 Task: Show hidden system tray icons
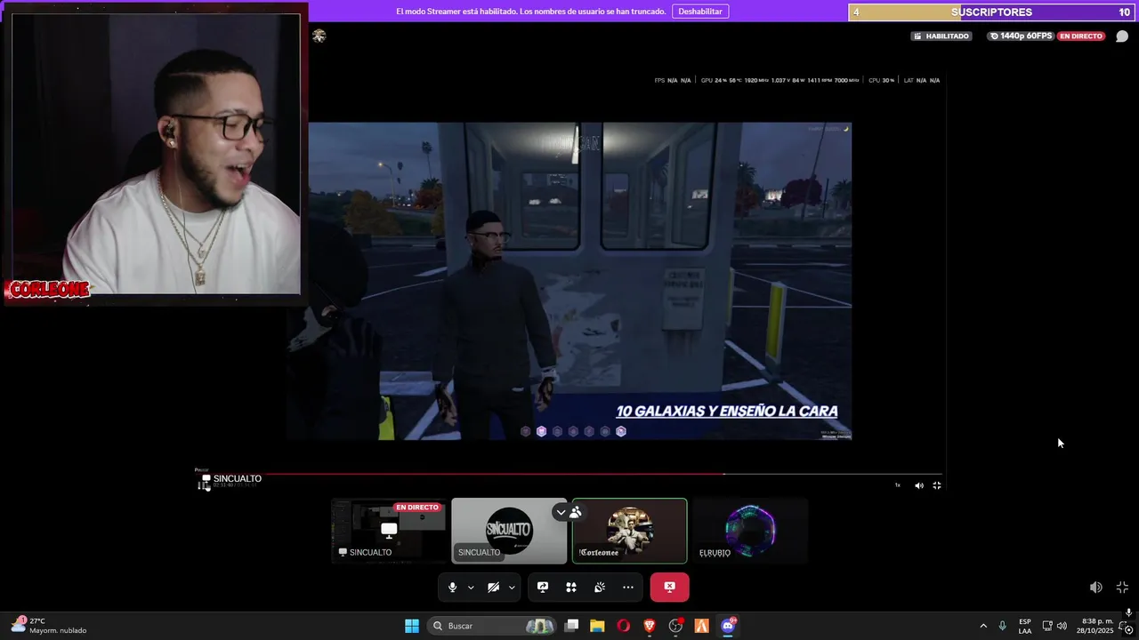click(x=983, y=626)
